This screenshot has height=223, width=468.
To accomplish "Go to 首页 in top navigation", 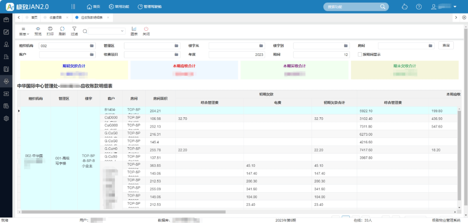I will point(94,7).
